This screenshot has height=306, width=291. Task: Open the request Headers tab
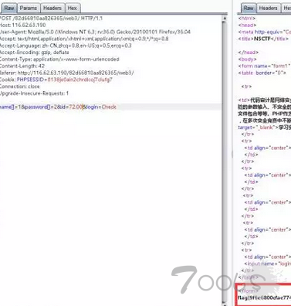(52, 8)
